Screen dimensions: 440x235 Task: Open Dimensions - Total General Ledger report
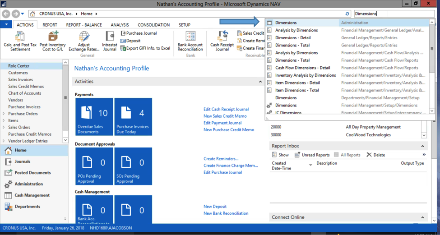(347, 45)
